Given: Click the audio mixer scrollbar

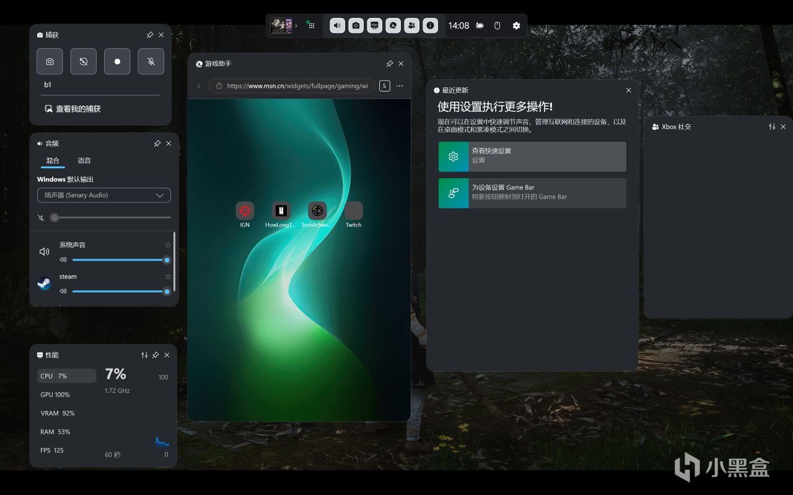Looking at the screenshot, I should tap(175, 261).
